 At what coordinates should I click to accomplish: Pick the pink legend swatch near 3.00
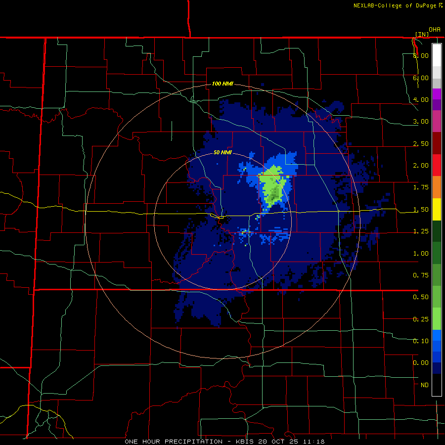point(437,122)
